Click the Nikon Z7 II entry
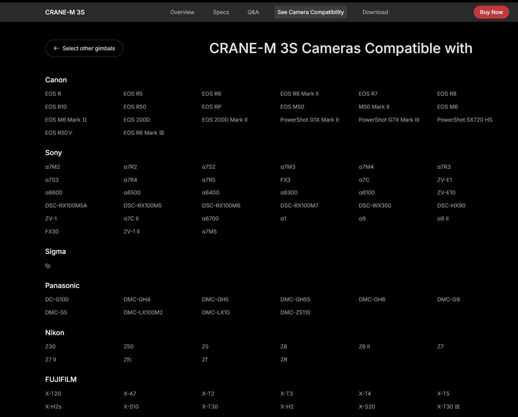The image size is (518, 417). click(50, 359)
